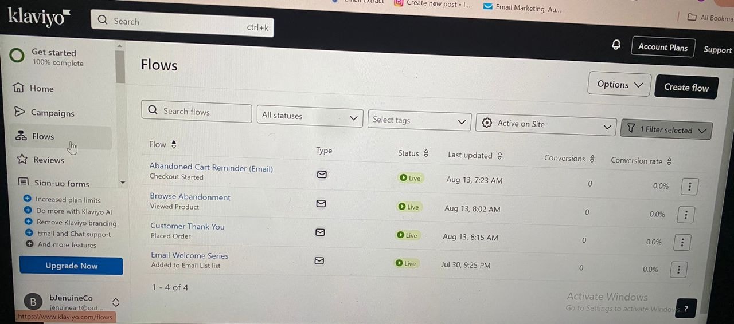Click the bJenuineCo account avatar
The height and width of the screenshot is (324, 734).
click(x=33, y=302)
